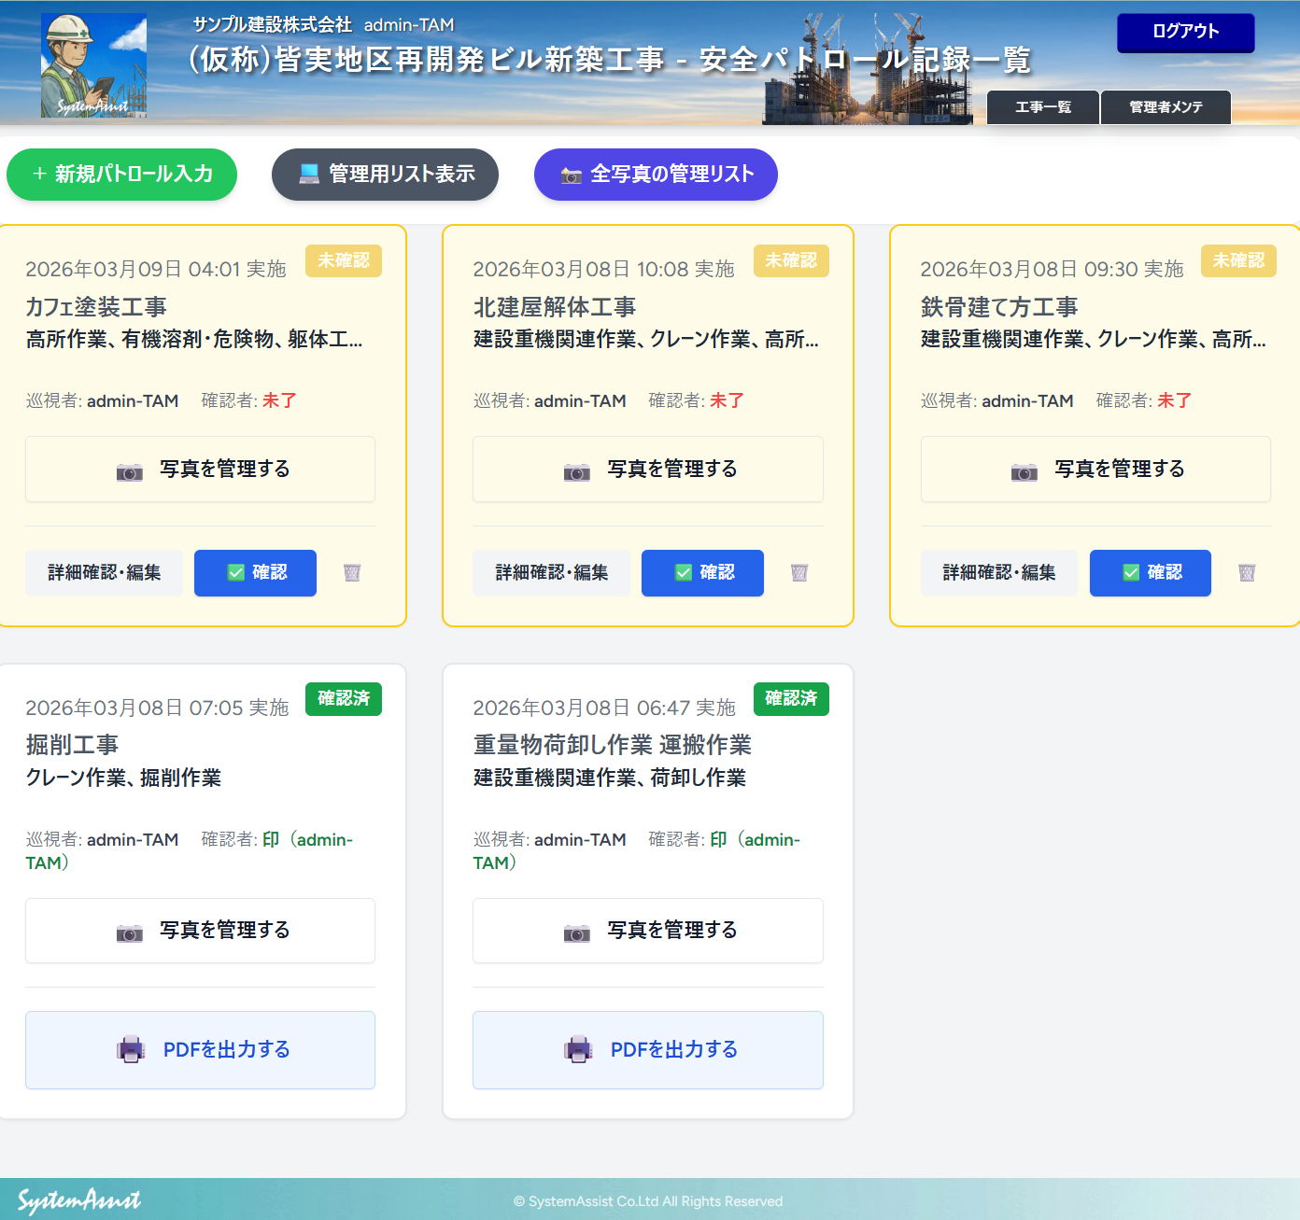Manage photos for 北建屋解体工事 patrol
Screen dimensions: 1300x1220
point(648,470)
